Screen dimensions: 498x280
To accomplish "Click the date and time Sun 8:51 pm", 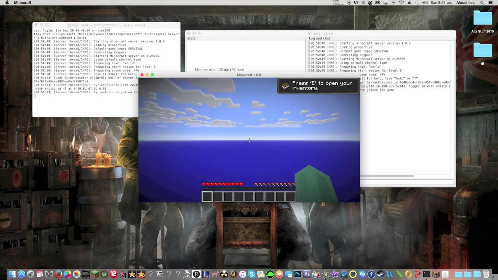I will point(441,3).
